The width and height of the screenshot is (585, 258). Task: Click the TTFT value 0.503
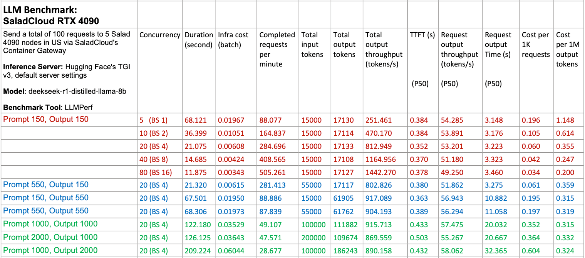[x=419, y=238]
